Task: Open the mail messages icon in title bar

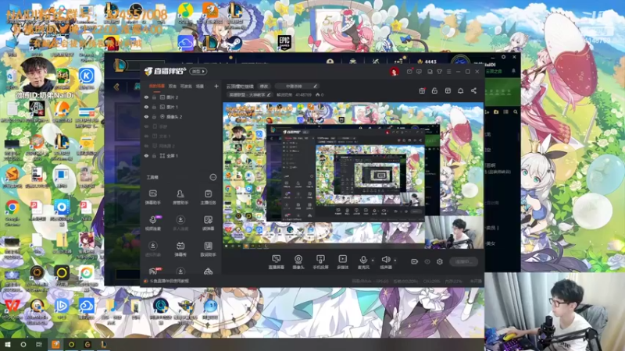Action: [x=409, y=72]
